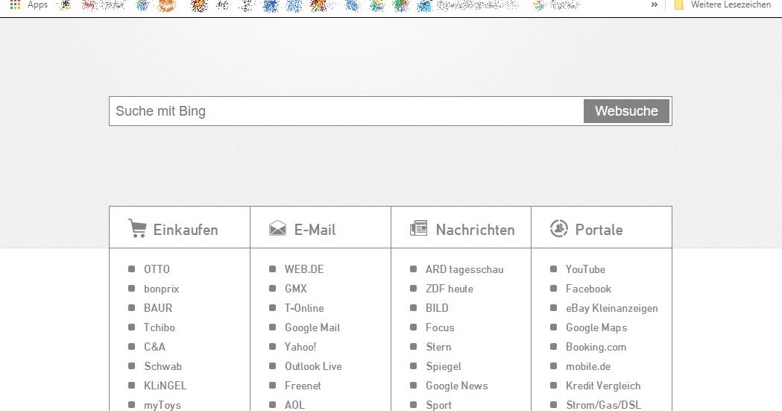Click the Portale user circle icon
Viewport: 782px width, 411px height.
coord(558,228)
